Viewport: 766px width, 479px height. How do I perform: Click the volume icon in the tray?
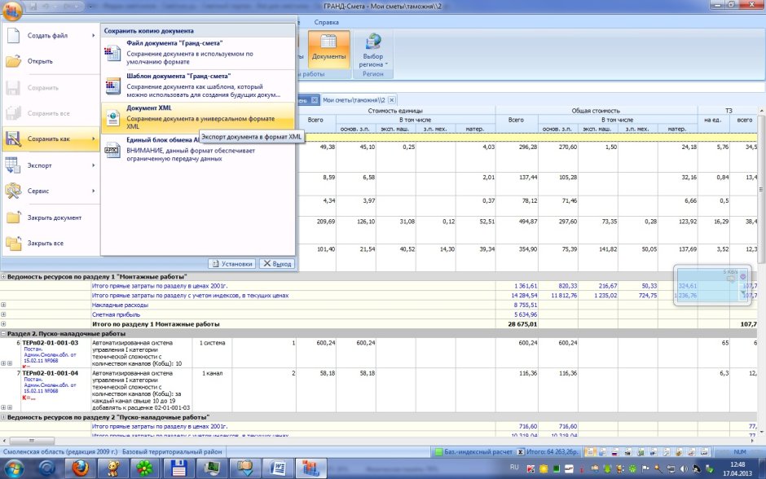click(x=684, y=468)
